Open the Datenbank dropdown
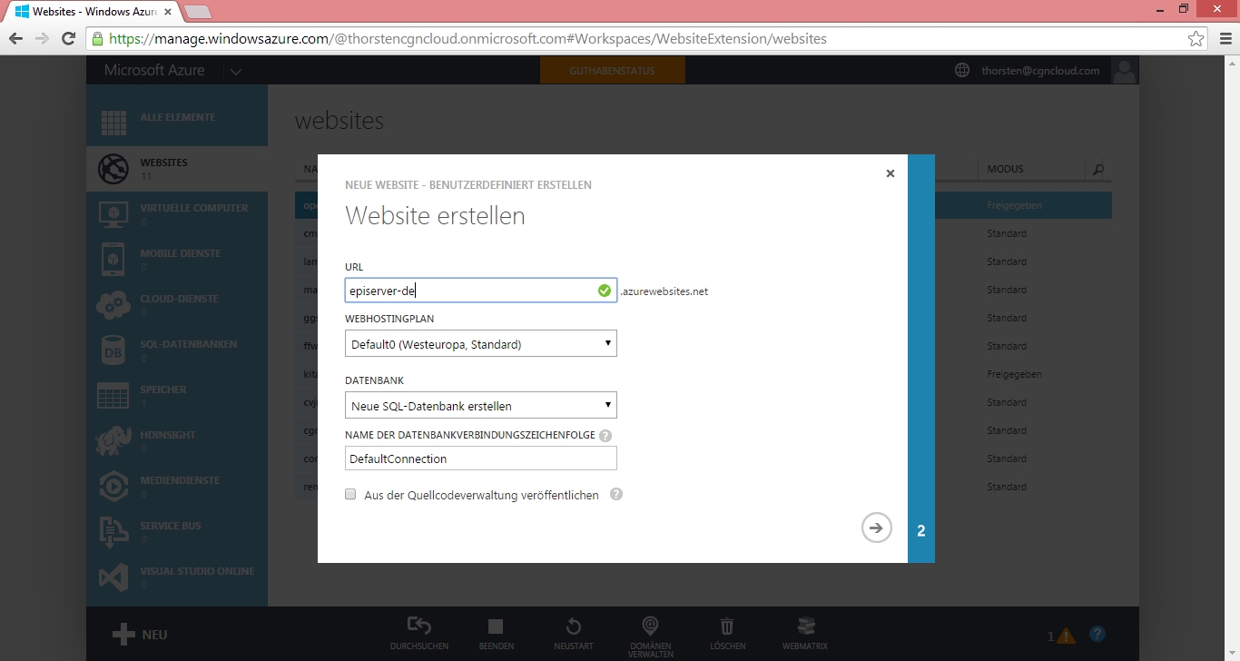The width and height of the screenshot is (1240, 661). point(480,406)
